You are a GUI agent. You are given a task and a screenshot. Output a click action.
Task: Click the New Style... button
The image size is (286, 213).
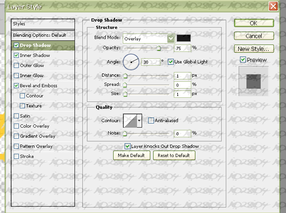click(x=254, y=49)
